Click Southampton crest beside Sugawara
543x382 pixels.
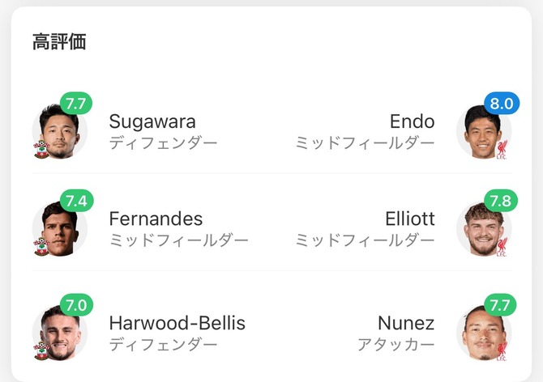[x=41, y=150]
